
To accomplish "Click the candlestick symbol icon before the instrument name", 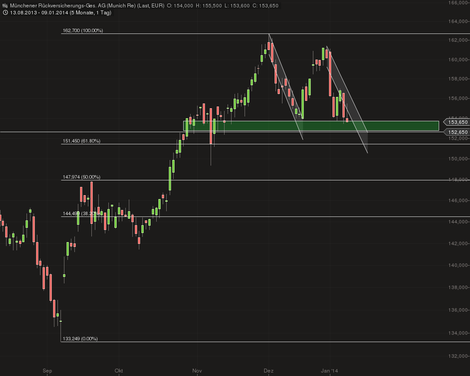I will point(4,6).
